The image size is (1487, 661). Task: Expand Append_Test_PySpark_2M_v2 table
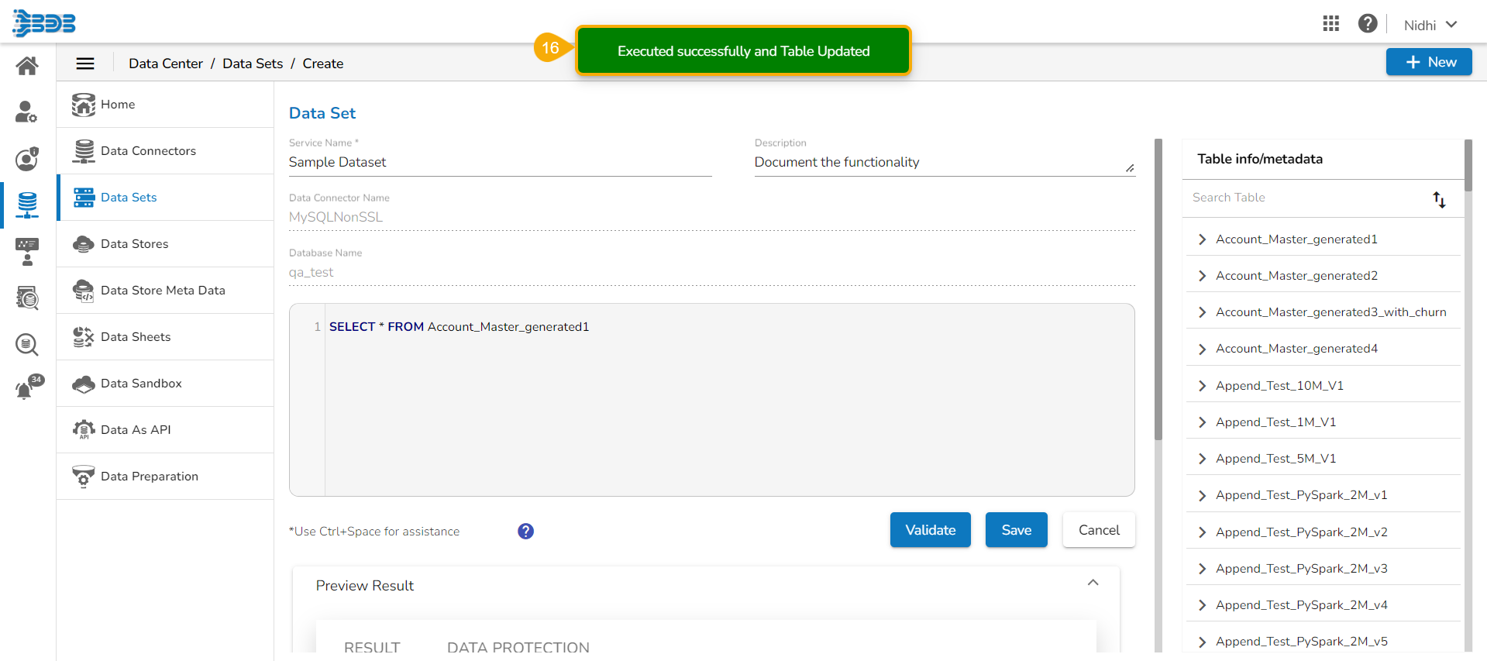click(x=1203, y=532)
